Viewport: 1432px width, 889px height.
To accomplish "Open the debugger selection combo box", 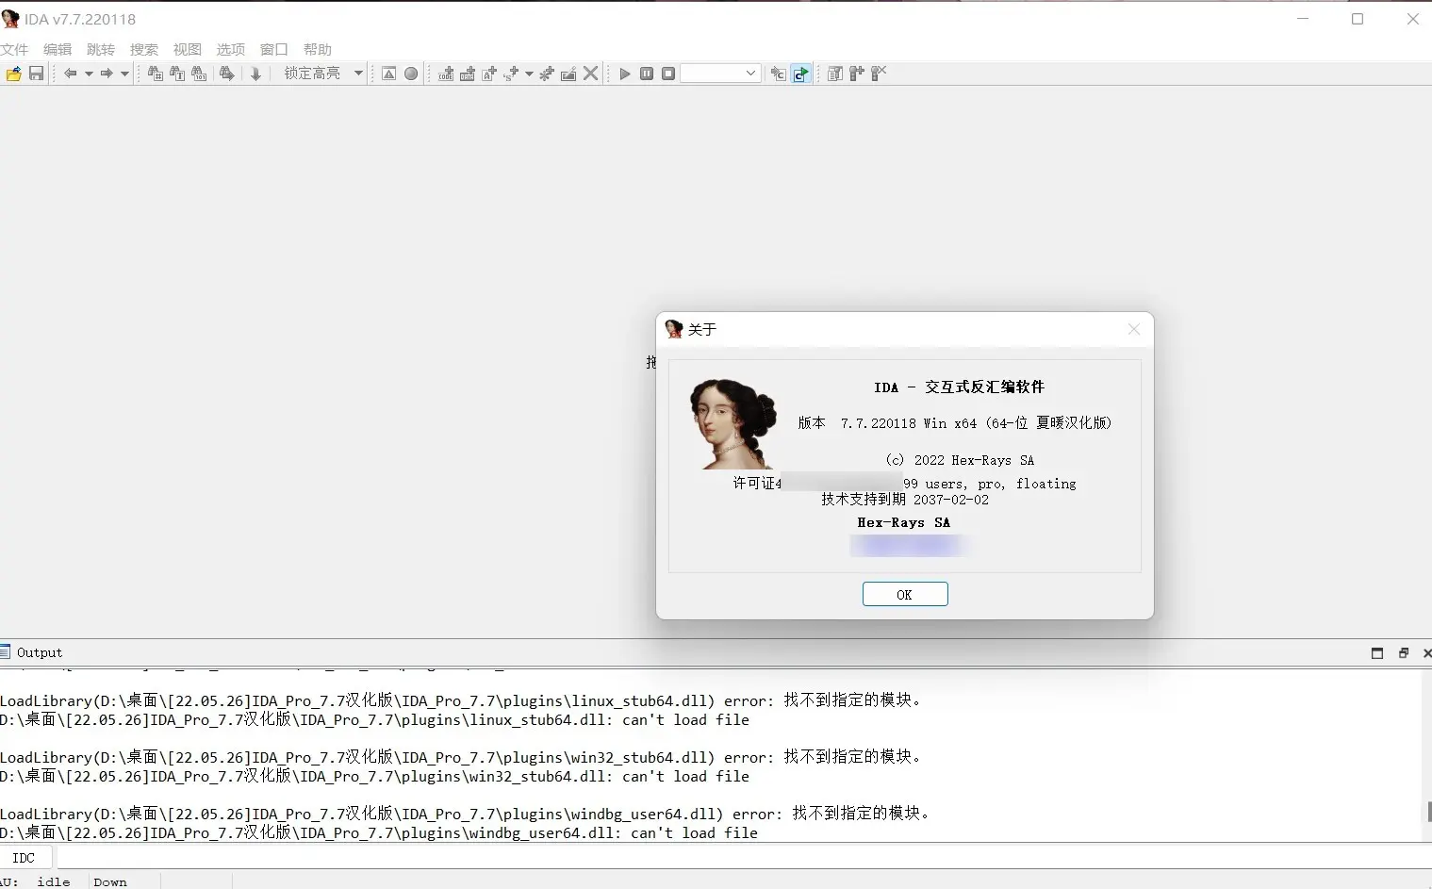I will [720, 74].
